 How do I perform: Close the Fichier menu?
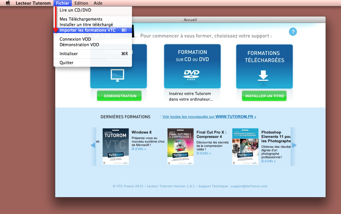point(63,3)
